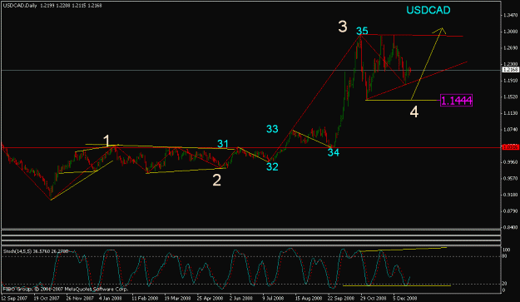Click the 0.9570 price axis value

510,178
